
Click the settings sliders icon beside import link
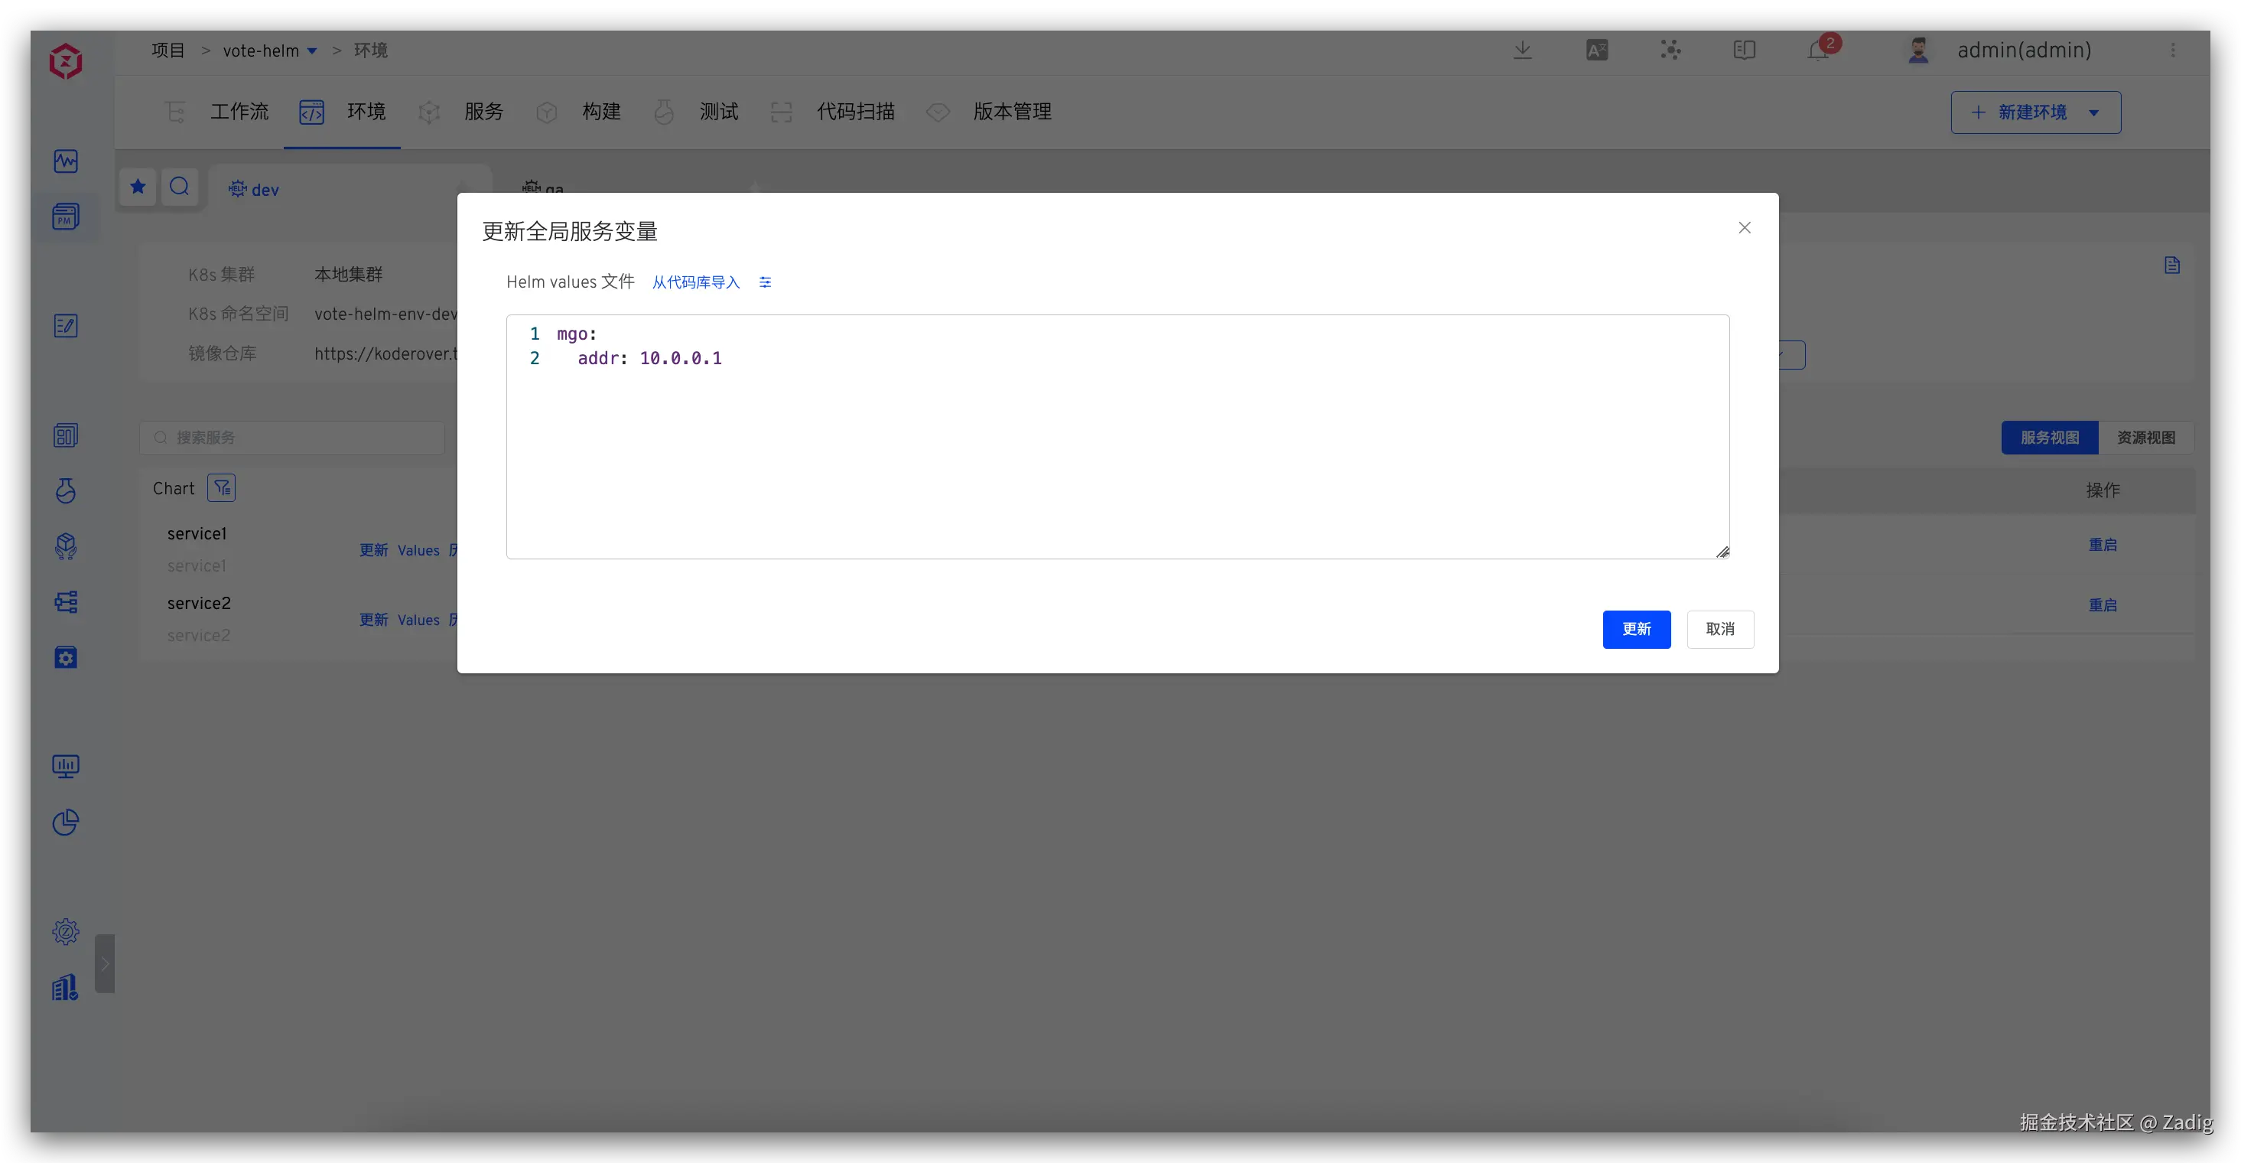pyautogui.click(x=765, y=282)
